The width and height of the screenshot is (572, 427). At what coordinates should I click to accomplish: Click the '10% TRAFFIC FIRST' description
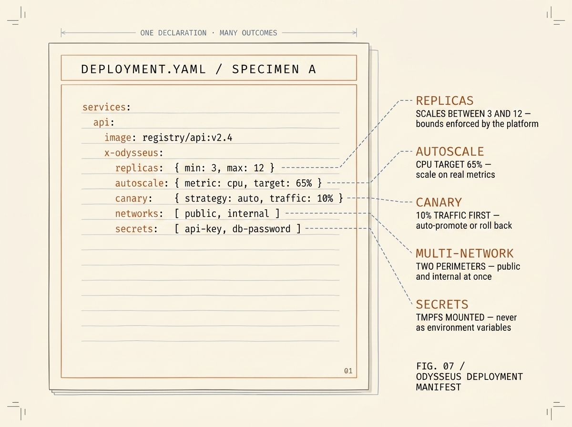(464, 220)
